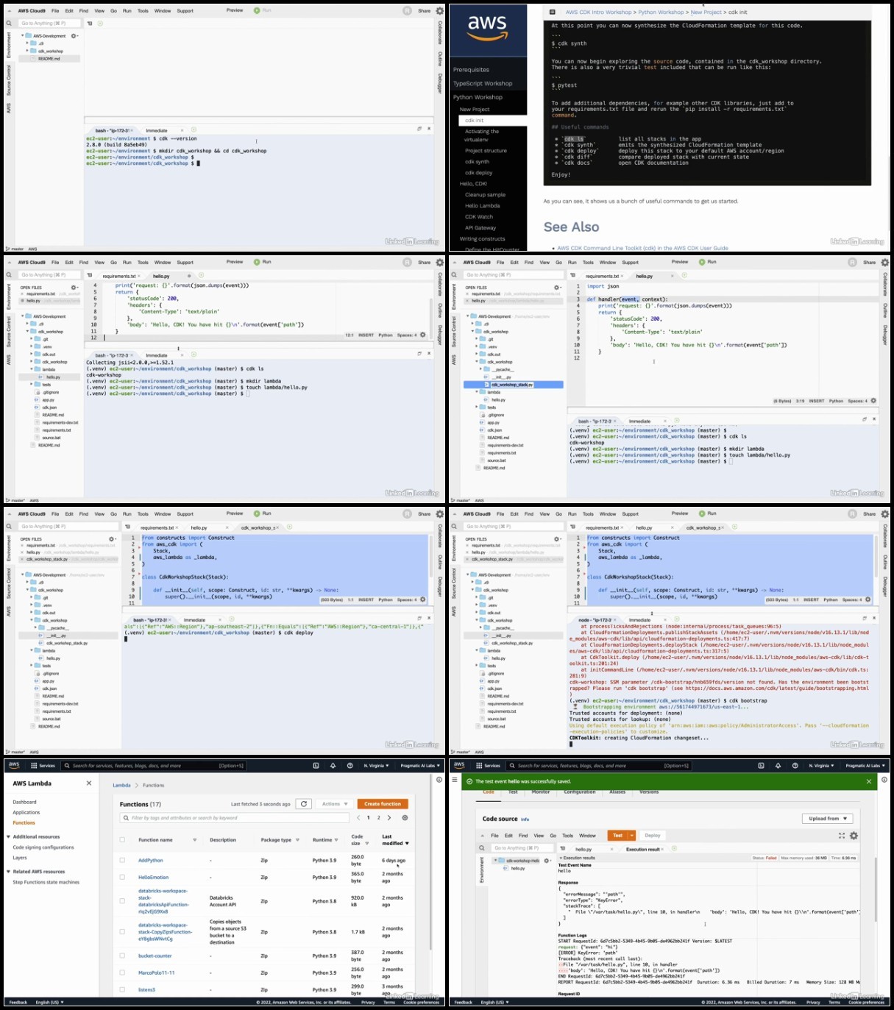Dismiss the green test event saved banner

869,781
